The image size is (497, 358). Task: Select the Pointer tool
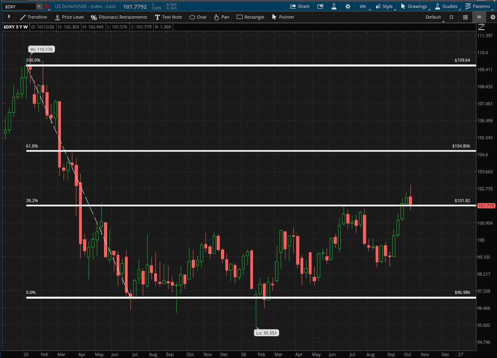click(x=283, y=17)
